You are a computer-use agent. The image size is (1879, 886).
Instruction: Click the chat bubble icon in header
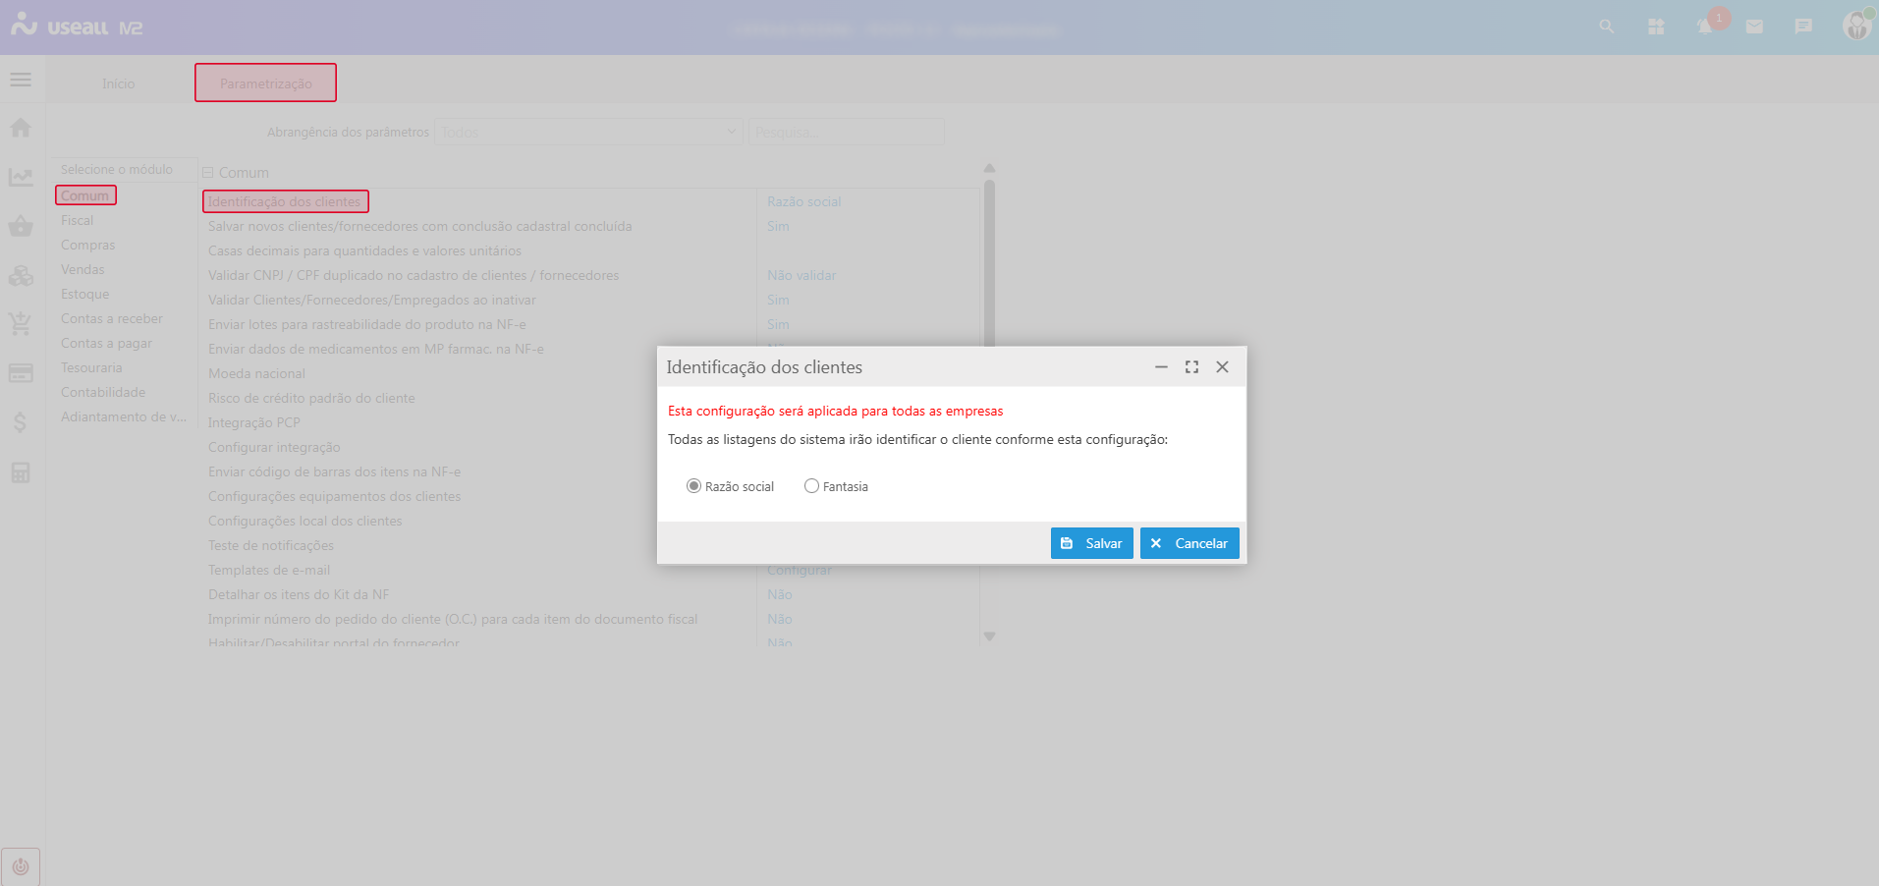[1803, 27]
